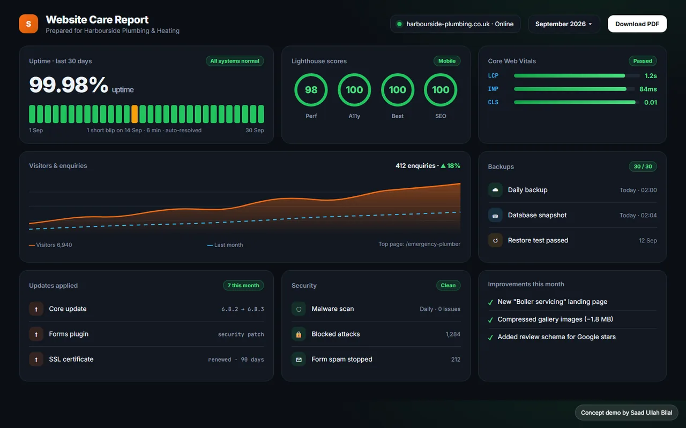Click the Perf score 98 ring
The height and width of the screenshot is (428, 686).
tap(311, 90)
